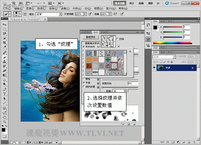The width and height of the screenshot is (201, 145).
Task: Toggle lock icon beside 保护纹理 option
Action: coord(98,87)
